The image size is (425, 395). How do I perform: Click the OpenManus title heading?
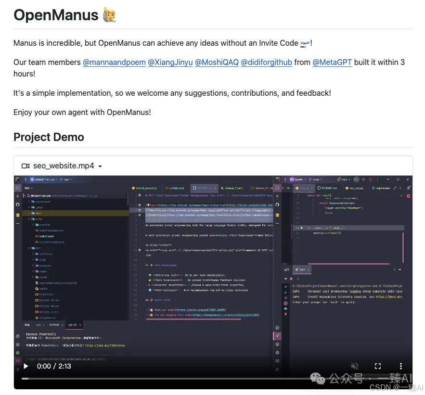click(56, 15)
